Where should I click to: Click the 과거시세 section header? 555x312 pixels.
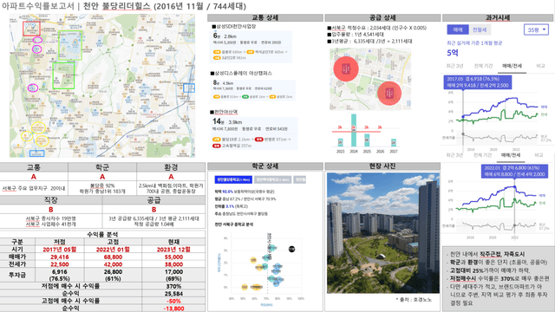click(x=498, y=17)
